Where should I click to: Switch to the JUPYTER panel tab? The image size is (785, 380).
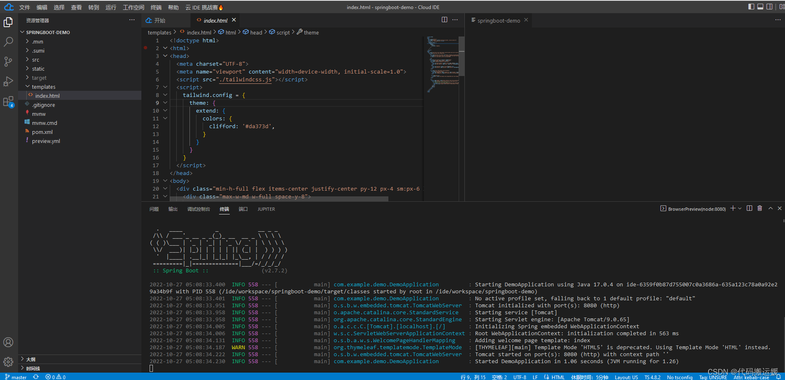point(266,209)
